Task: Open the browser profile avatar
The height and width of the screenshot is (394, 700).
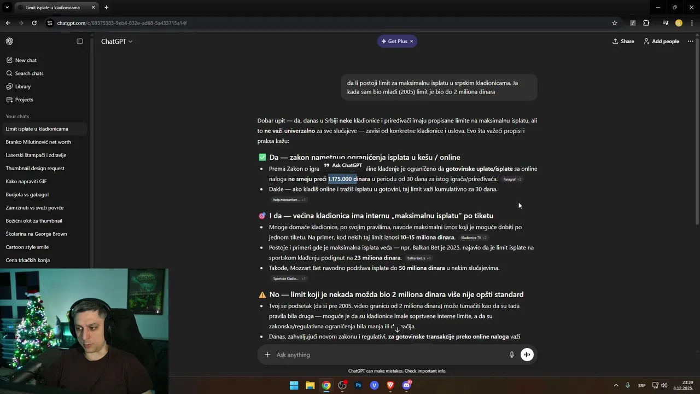Action: tap(679, 23)
